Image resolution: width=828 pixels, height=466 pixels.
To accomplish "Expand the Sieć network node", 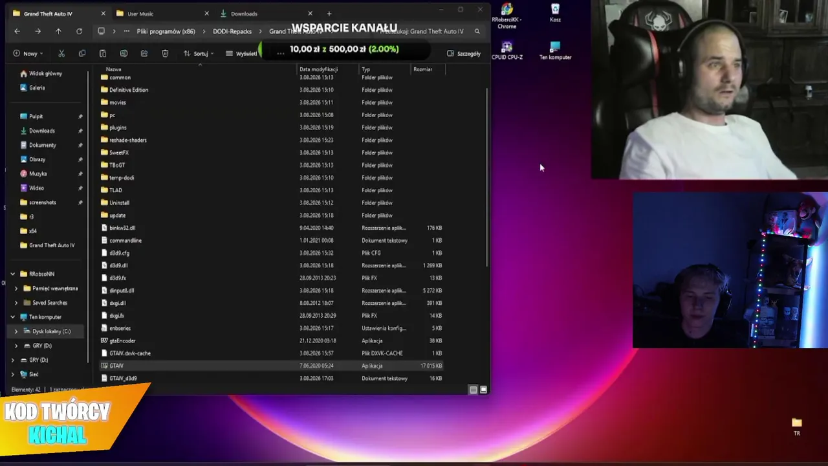I will click(x=12, y=374).
